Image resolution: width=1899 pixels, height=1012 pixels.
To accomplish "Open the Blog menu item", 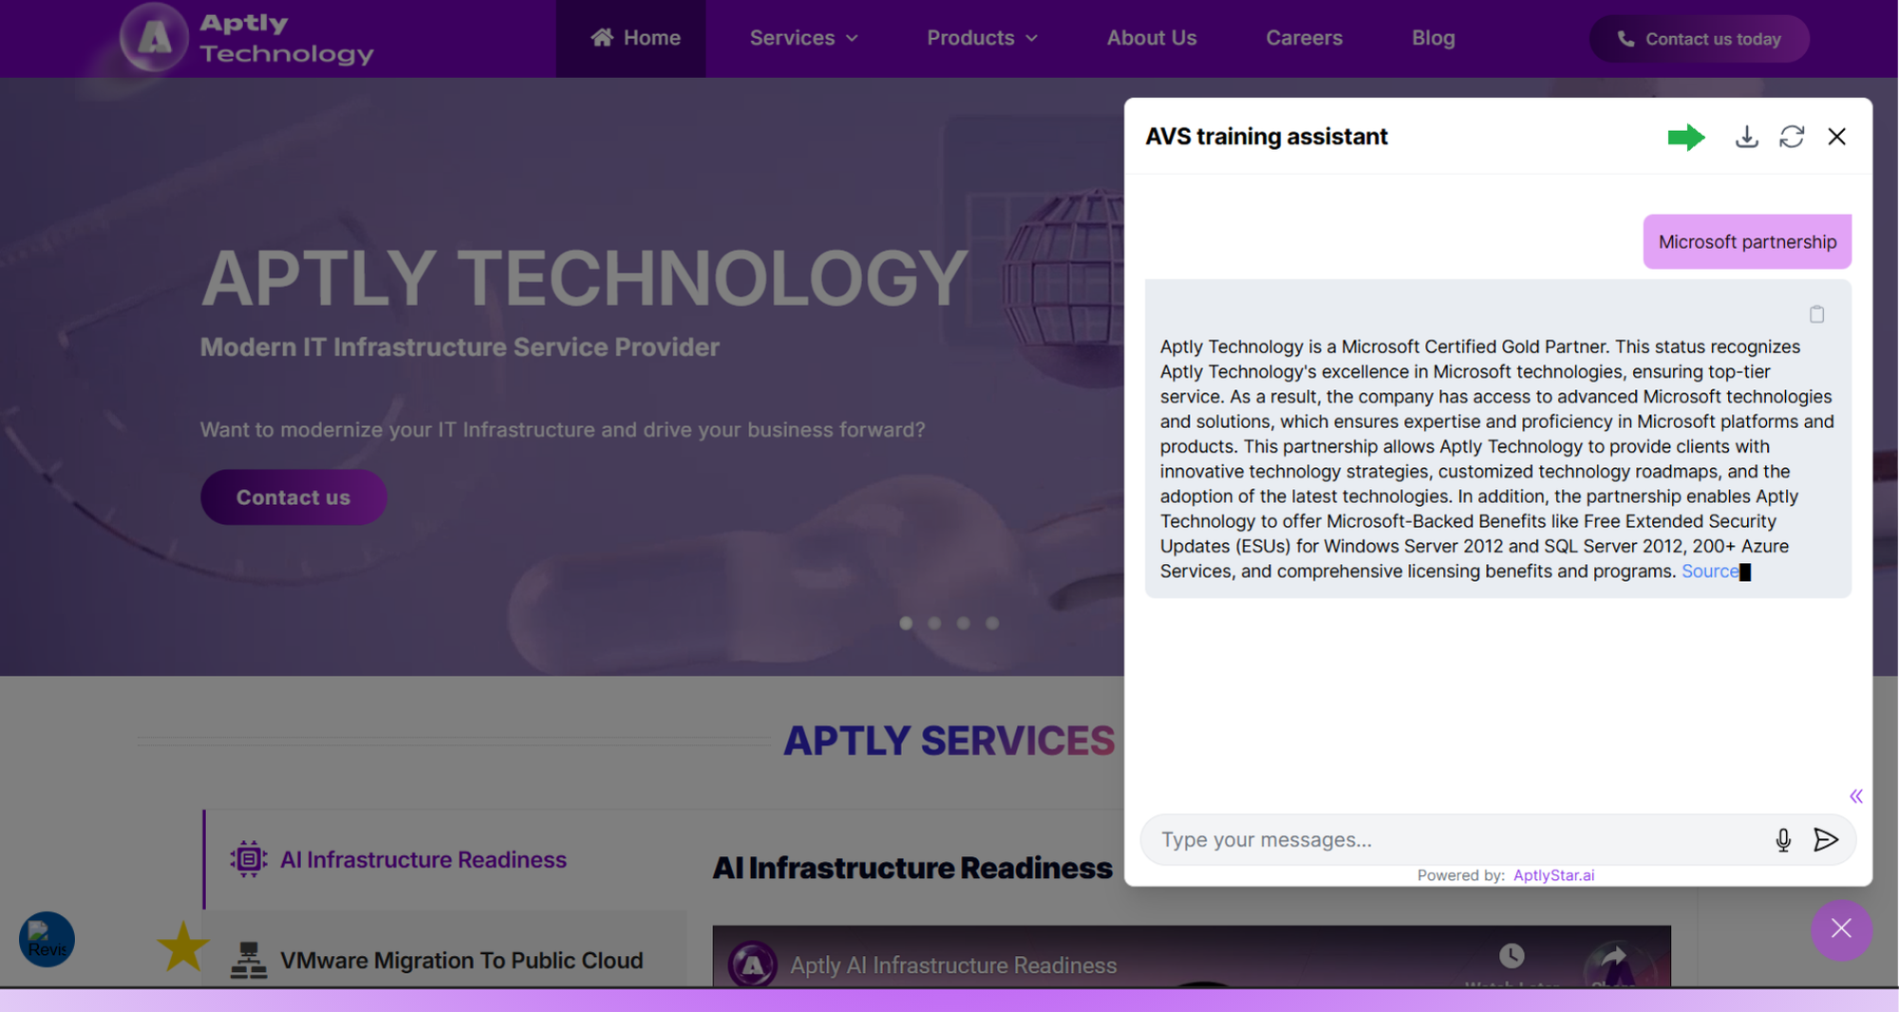I will point(1432,38).
